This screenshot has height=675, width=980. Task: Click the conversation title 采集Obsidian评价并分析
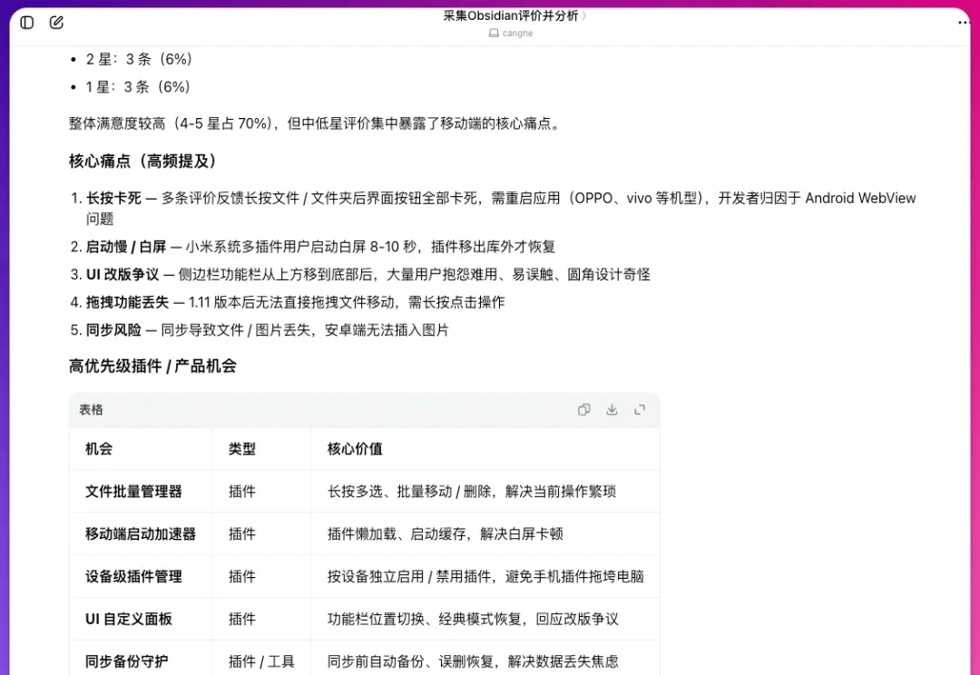point(511,15)
